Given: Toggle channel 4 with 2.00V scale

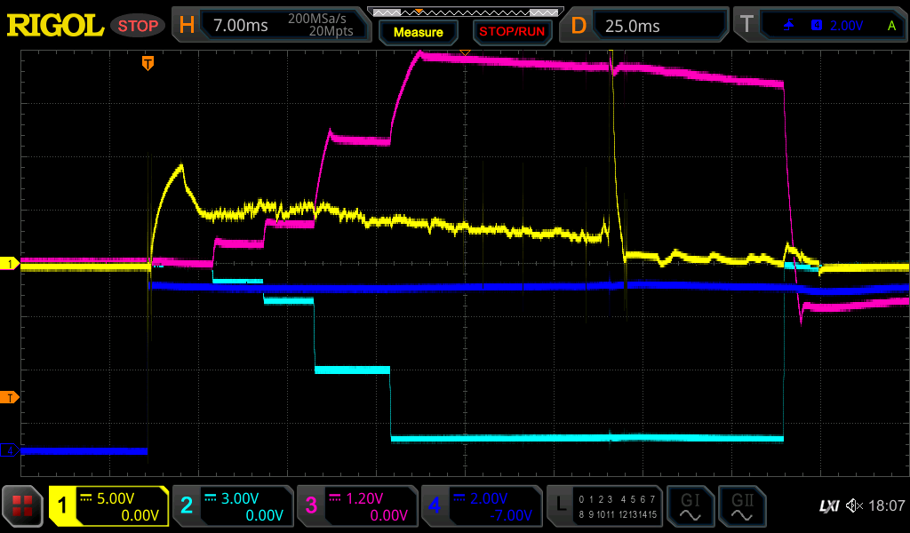Looking at the screenshot, I should point(481,506).
